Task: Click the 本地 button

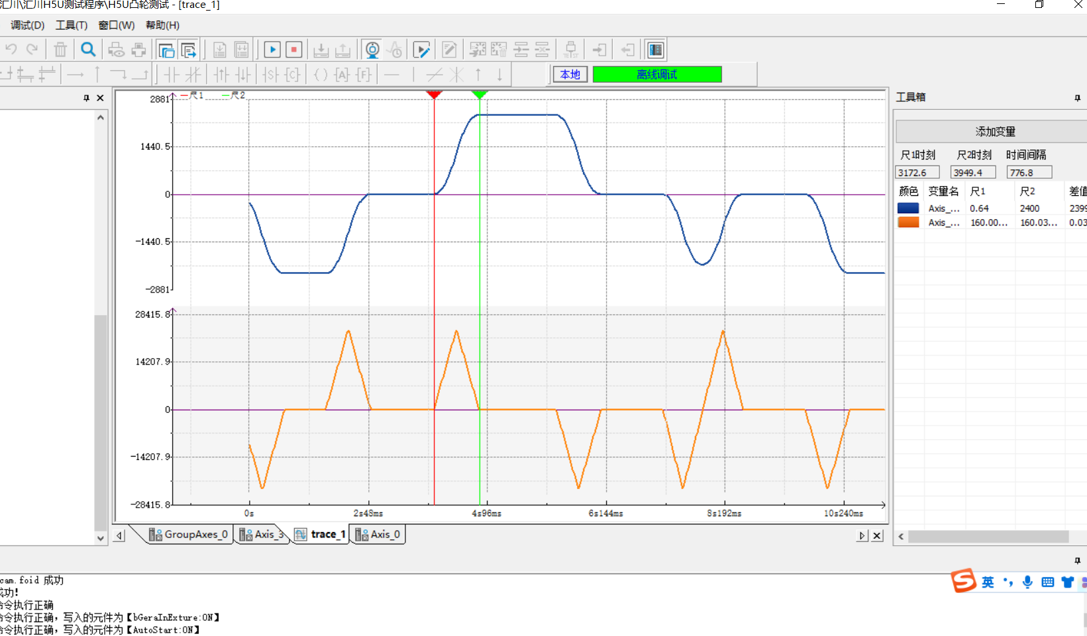Action: (x=570, y=74)
